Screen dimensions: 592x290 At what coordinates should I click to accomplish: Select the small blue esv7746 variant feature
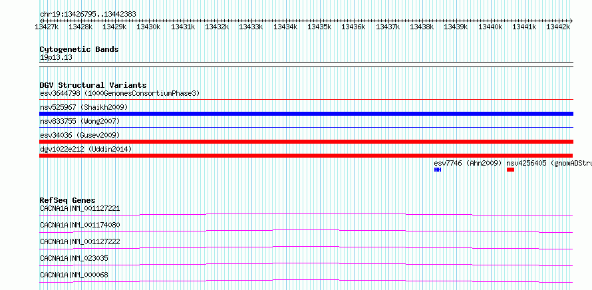click(x=438, y=170)
